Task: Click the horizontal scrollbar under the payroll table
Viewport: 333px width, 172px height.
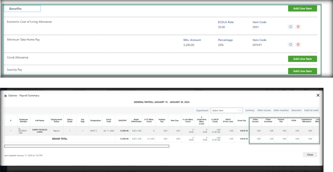Action: 87,146
